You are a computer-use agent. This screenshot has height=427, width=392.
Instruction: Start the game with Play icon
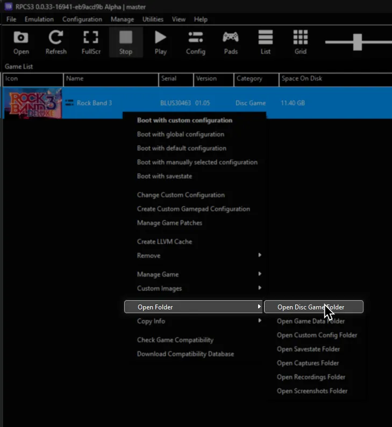161,42
